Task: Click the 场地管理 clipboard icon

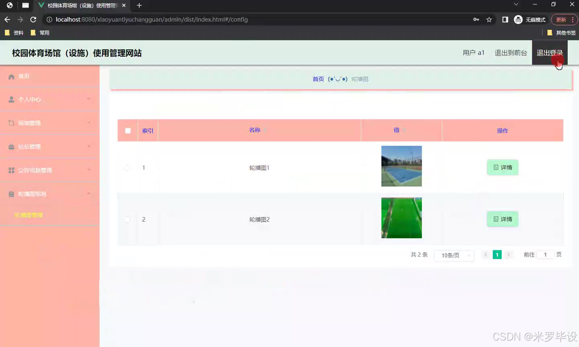Action: click(x=11, y=122)
